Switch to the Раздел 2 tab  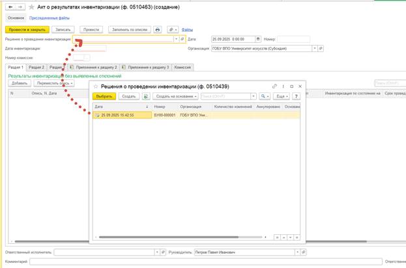click(36, 68)
